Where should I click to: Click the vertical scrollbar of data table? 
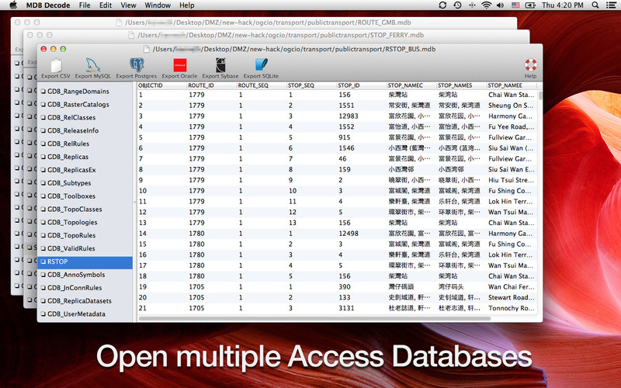(x=540, y=95)
